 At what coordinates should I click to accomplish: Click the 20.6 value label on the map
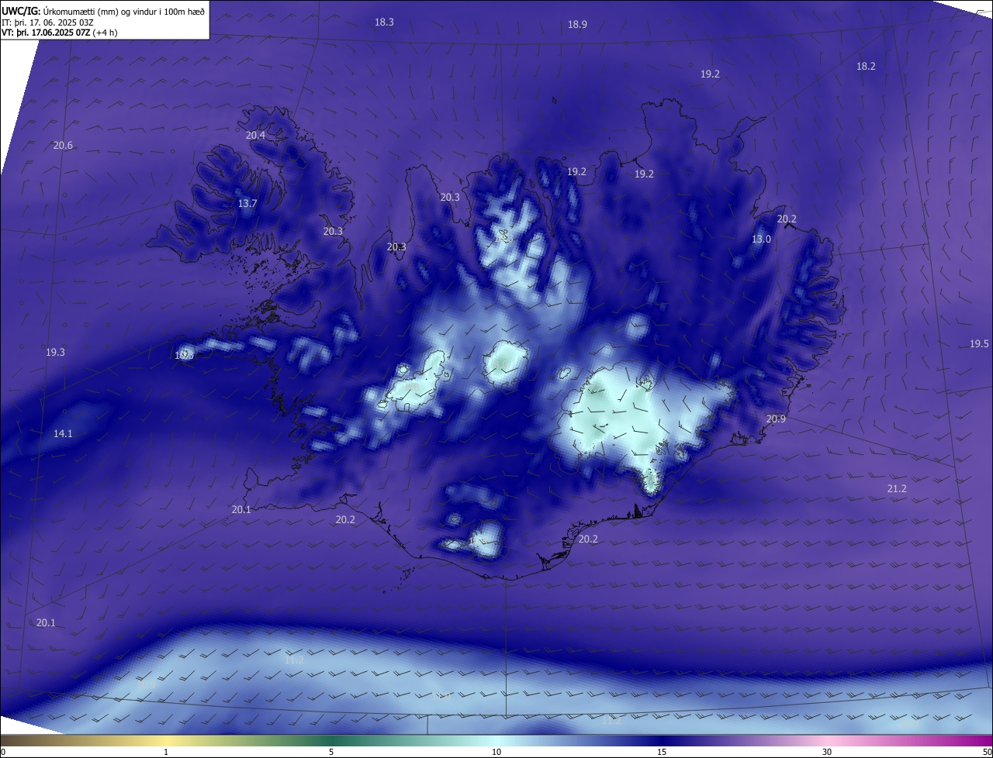click(x=63, y=146)
